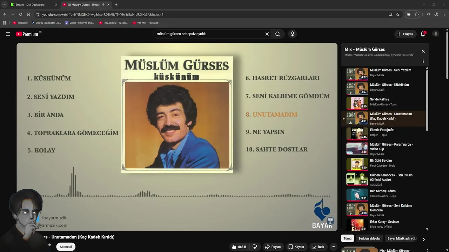Click the page vertical scrollbar
Viewport: 449px width, 252px height.
pyautogui.click(x=447, y=55)
